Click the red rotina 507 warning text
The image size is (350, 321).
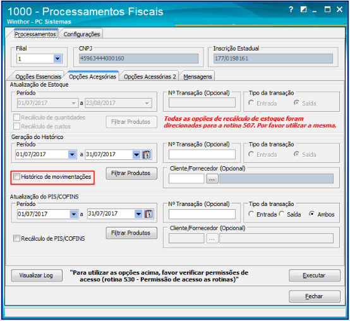click(250, 122)
